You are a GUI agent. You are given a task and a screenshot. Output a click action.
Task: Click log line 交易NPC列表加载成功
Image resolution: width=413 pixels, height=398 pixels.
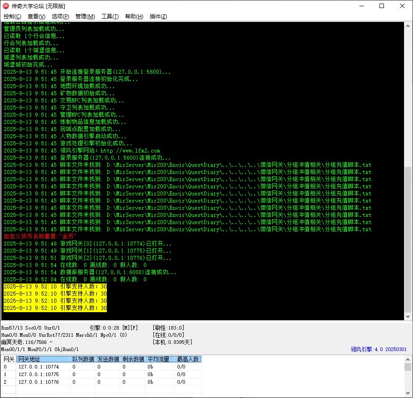[x=64, y=101]
